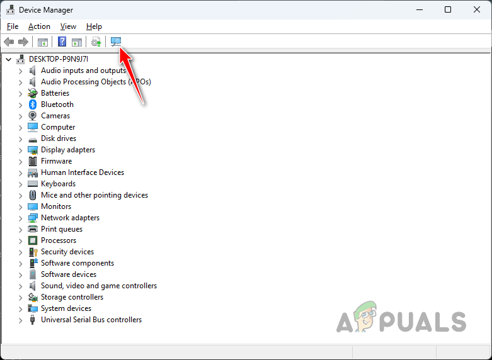Click the Batteries icon
This screenshot has width=492, height=360.
coord(33,93)
